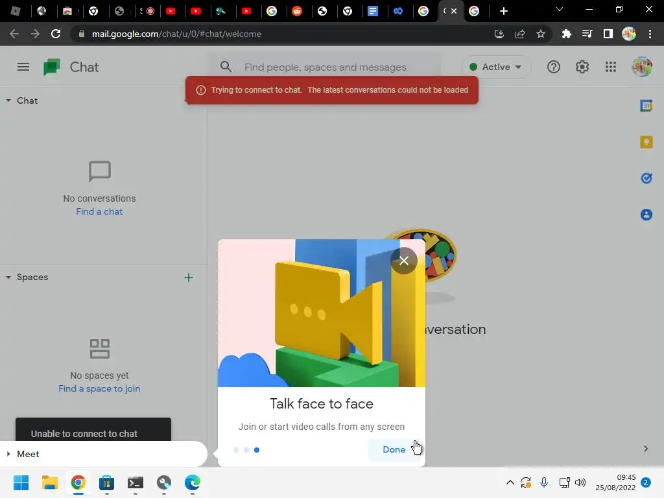Open Chrome profile avatar in toolbar
The width and height of the screenshot is (664, 498).
pos(629,34)
